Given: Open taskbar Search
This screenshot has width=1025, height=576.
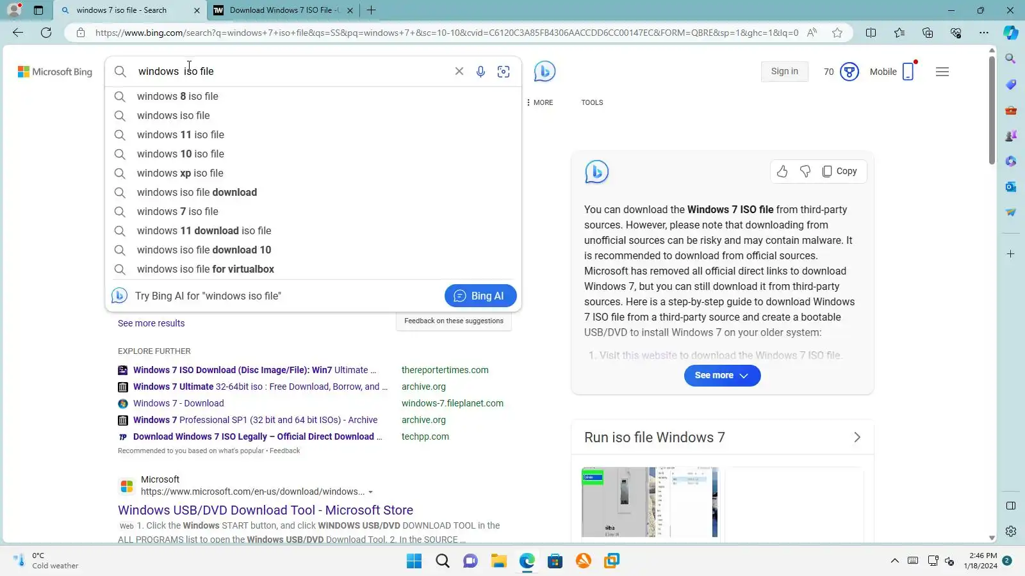Looking at the screenshot, I should [x=443, y=561].
